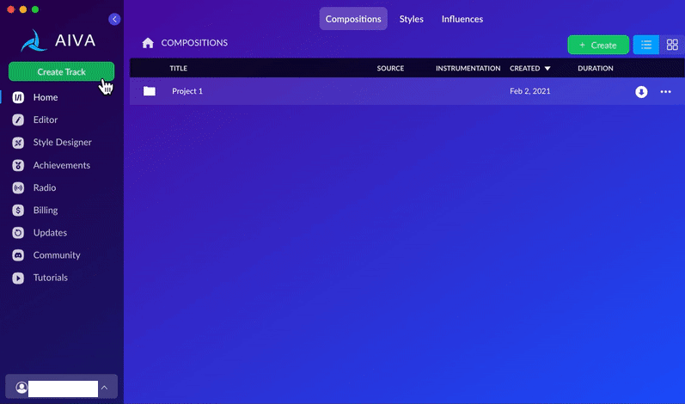Open the Billing page
This screenshot has width=685, height=404.
pos(46,210)
